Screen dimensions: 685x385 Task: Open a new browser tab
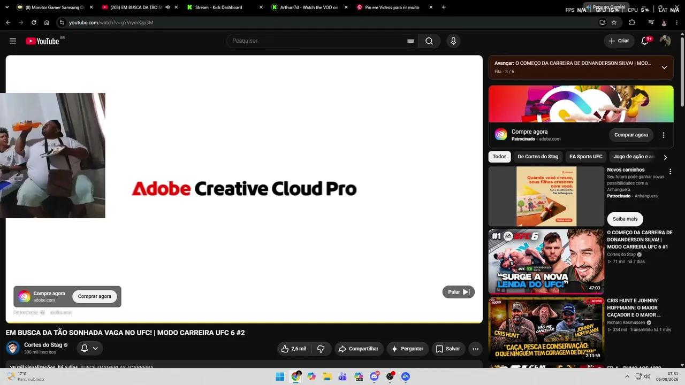444,7
